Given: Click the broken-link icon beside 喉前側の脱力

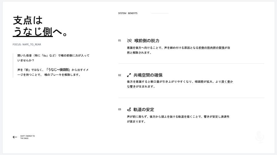Looking at the screenshot, I should point(129,41).
